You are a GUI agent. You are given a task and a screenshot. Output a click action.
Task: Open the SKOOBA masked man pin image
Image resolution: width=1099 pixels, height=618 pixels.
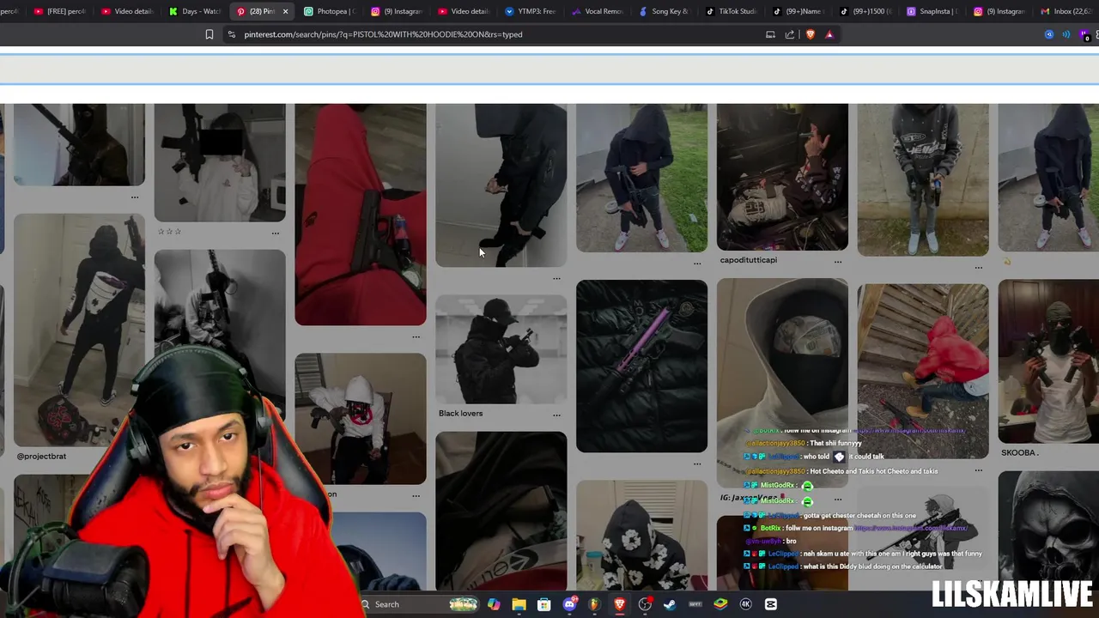(x=1049, y=361)
